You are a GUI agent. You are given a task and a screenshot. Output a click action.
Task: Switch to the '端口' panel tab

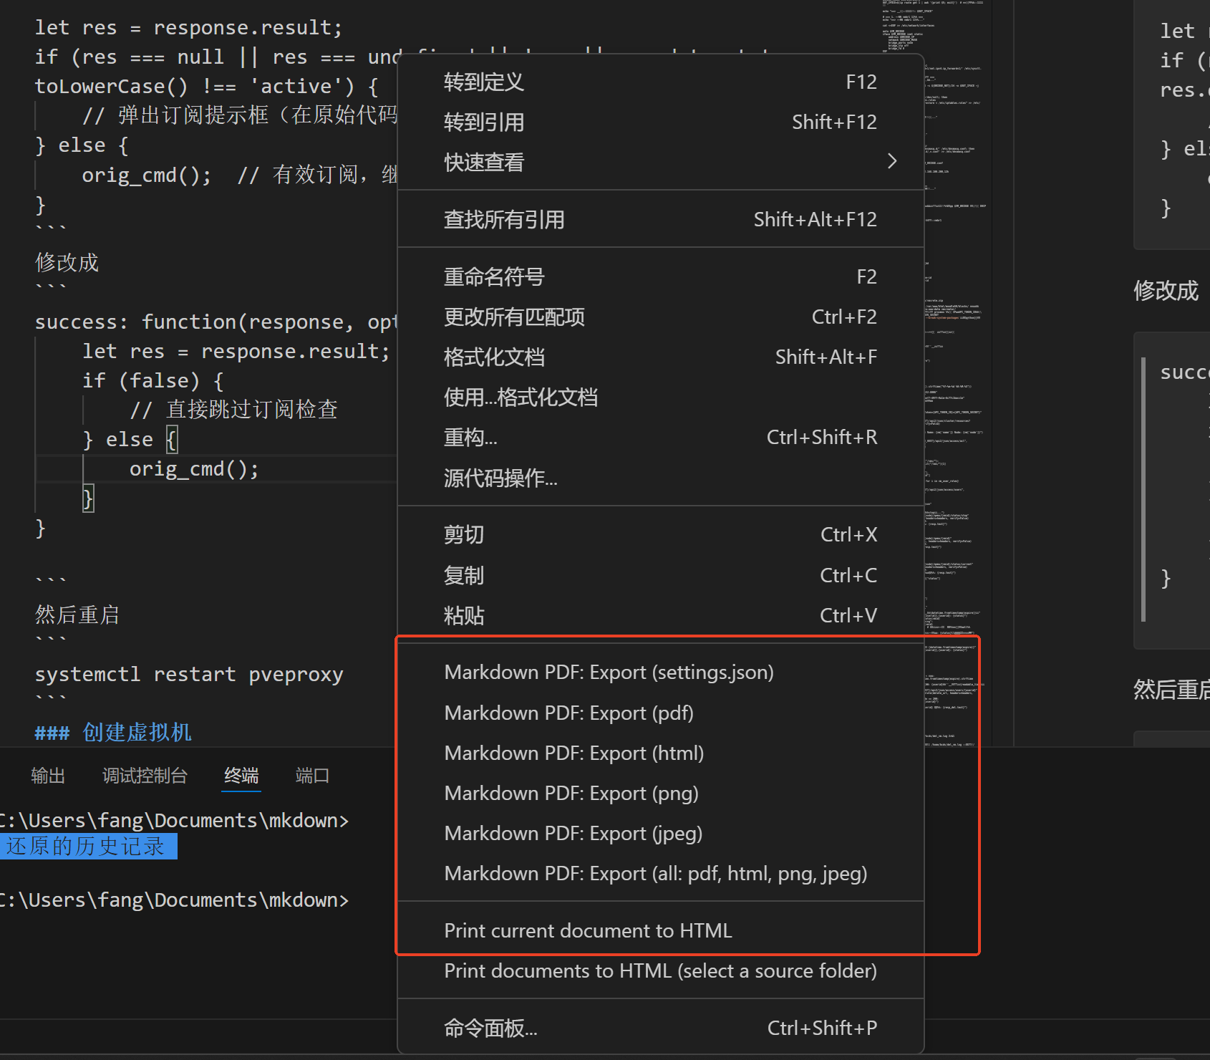(312, 776)
